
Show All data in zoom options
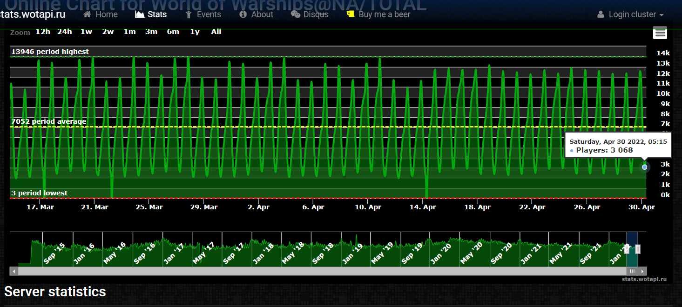coord(216,32)
